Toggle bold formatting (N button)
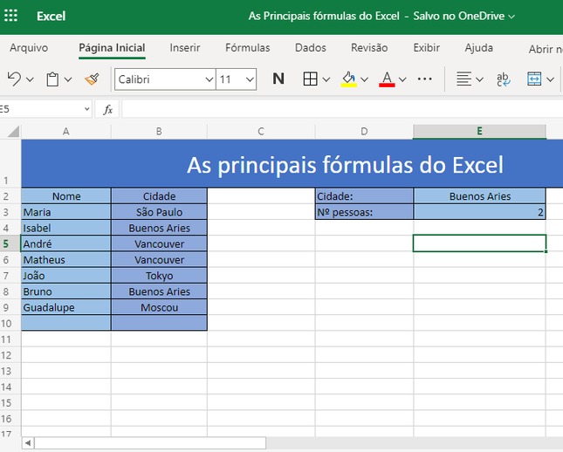The image size is (563, 452). [278, 79]
